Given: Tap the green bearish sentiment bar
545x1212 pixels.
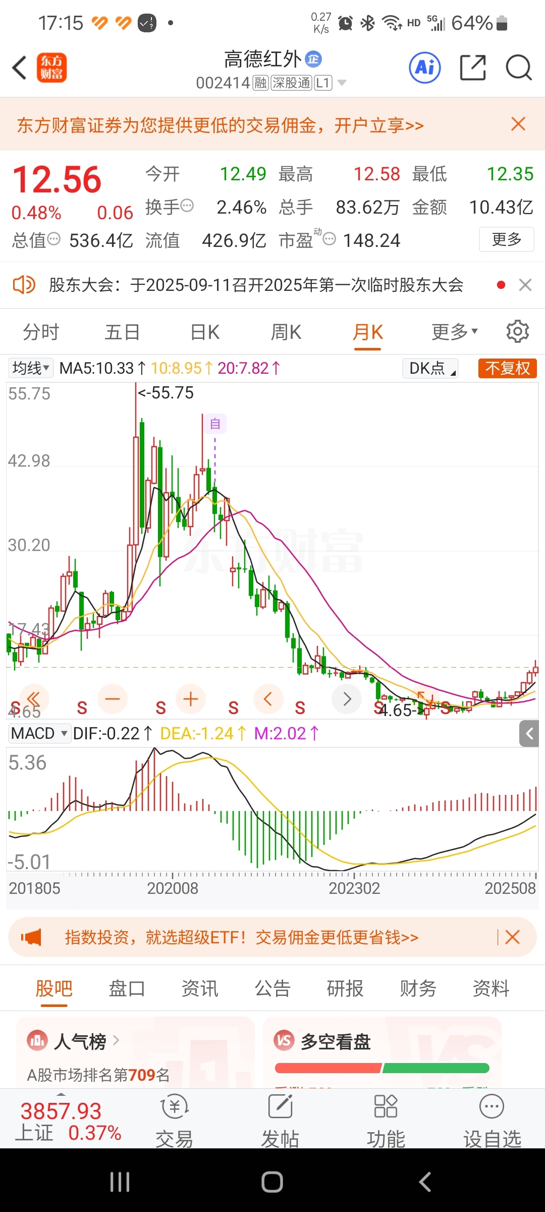Looking at the screenshot, I should coord(437,1068).
